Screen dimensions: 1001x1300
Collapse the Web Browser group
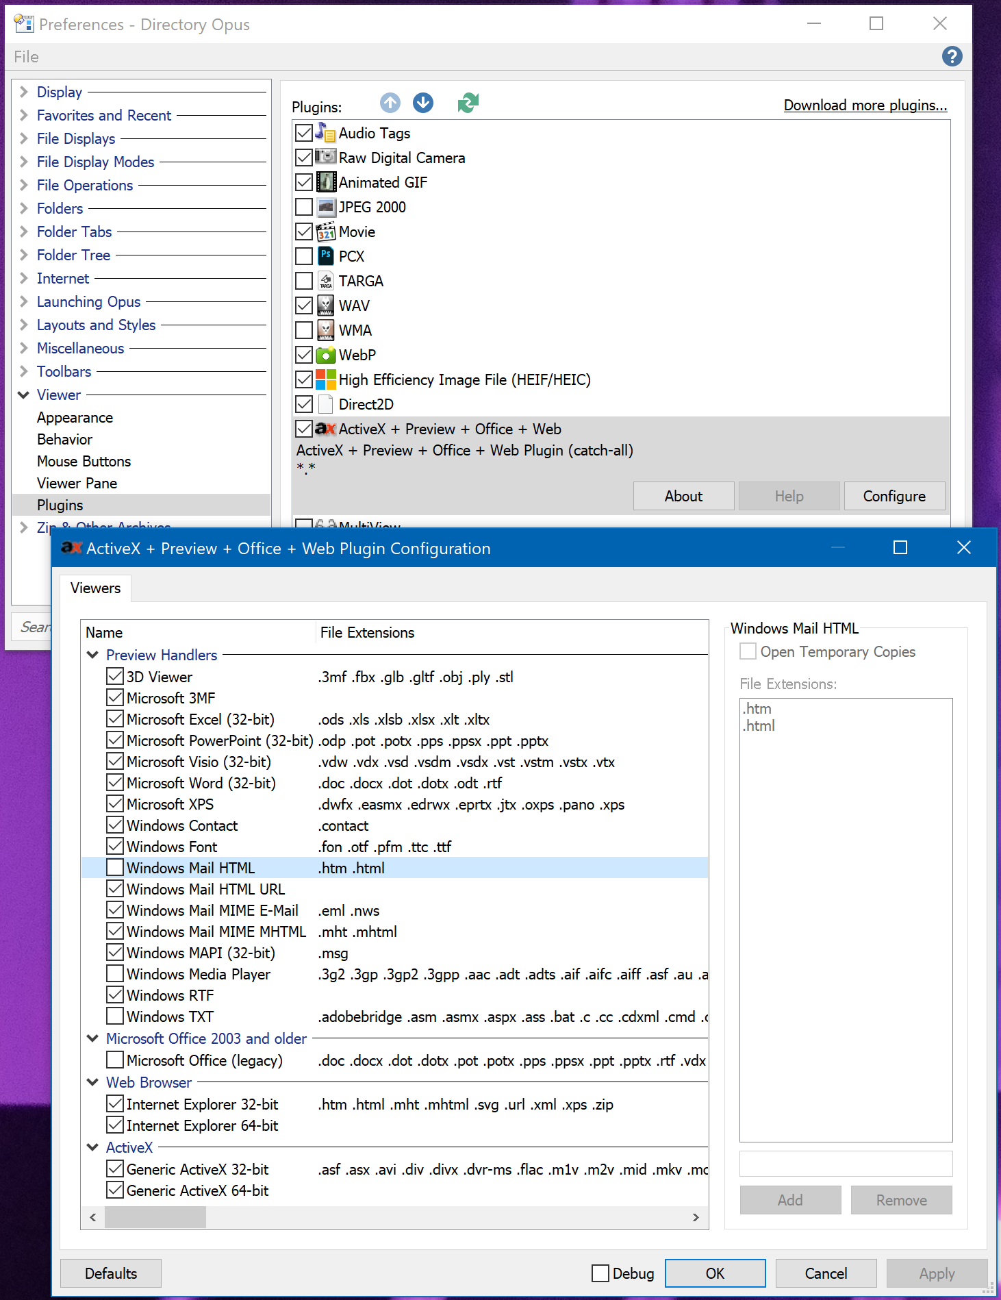[92, 1082]
